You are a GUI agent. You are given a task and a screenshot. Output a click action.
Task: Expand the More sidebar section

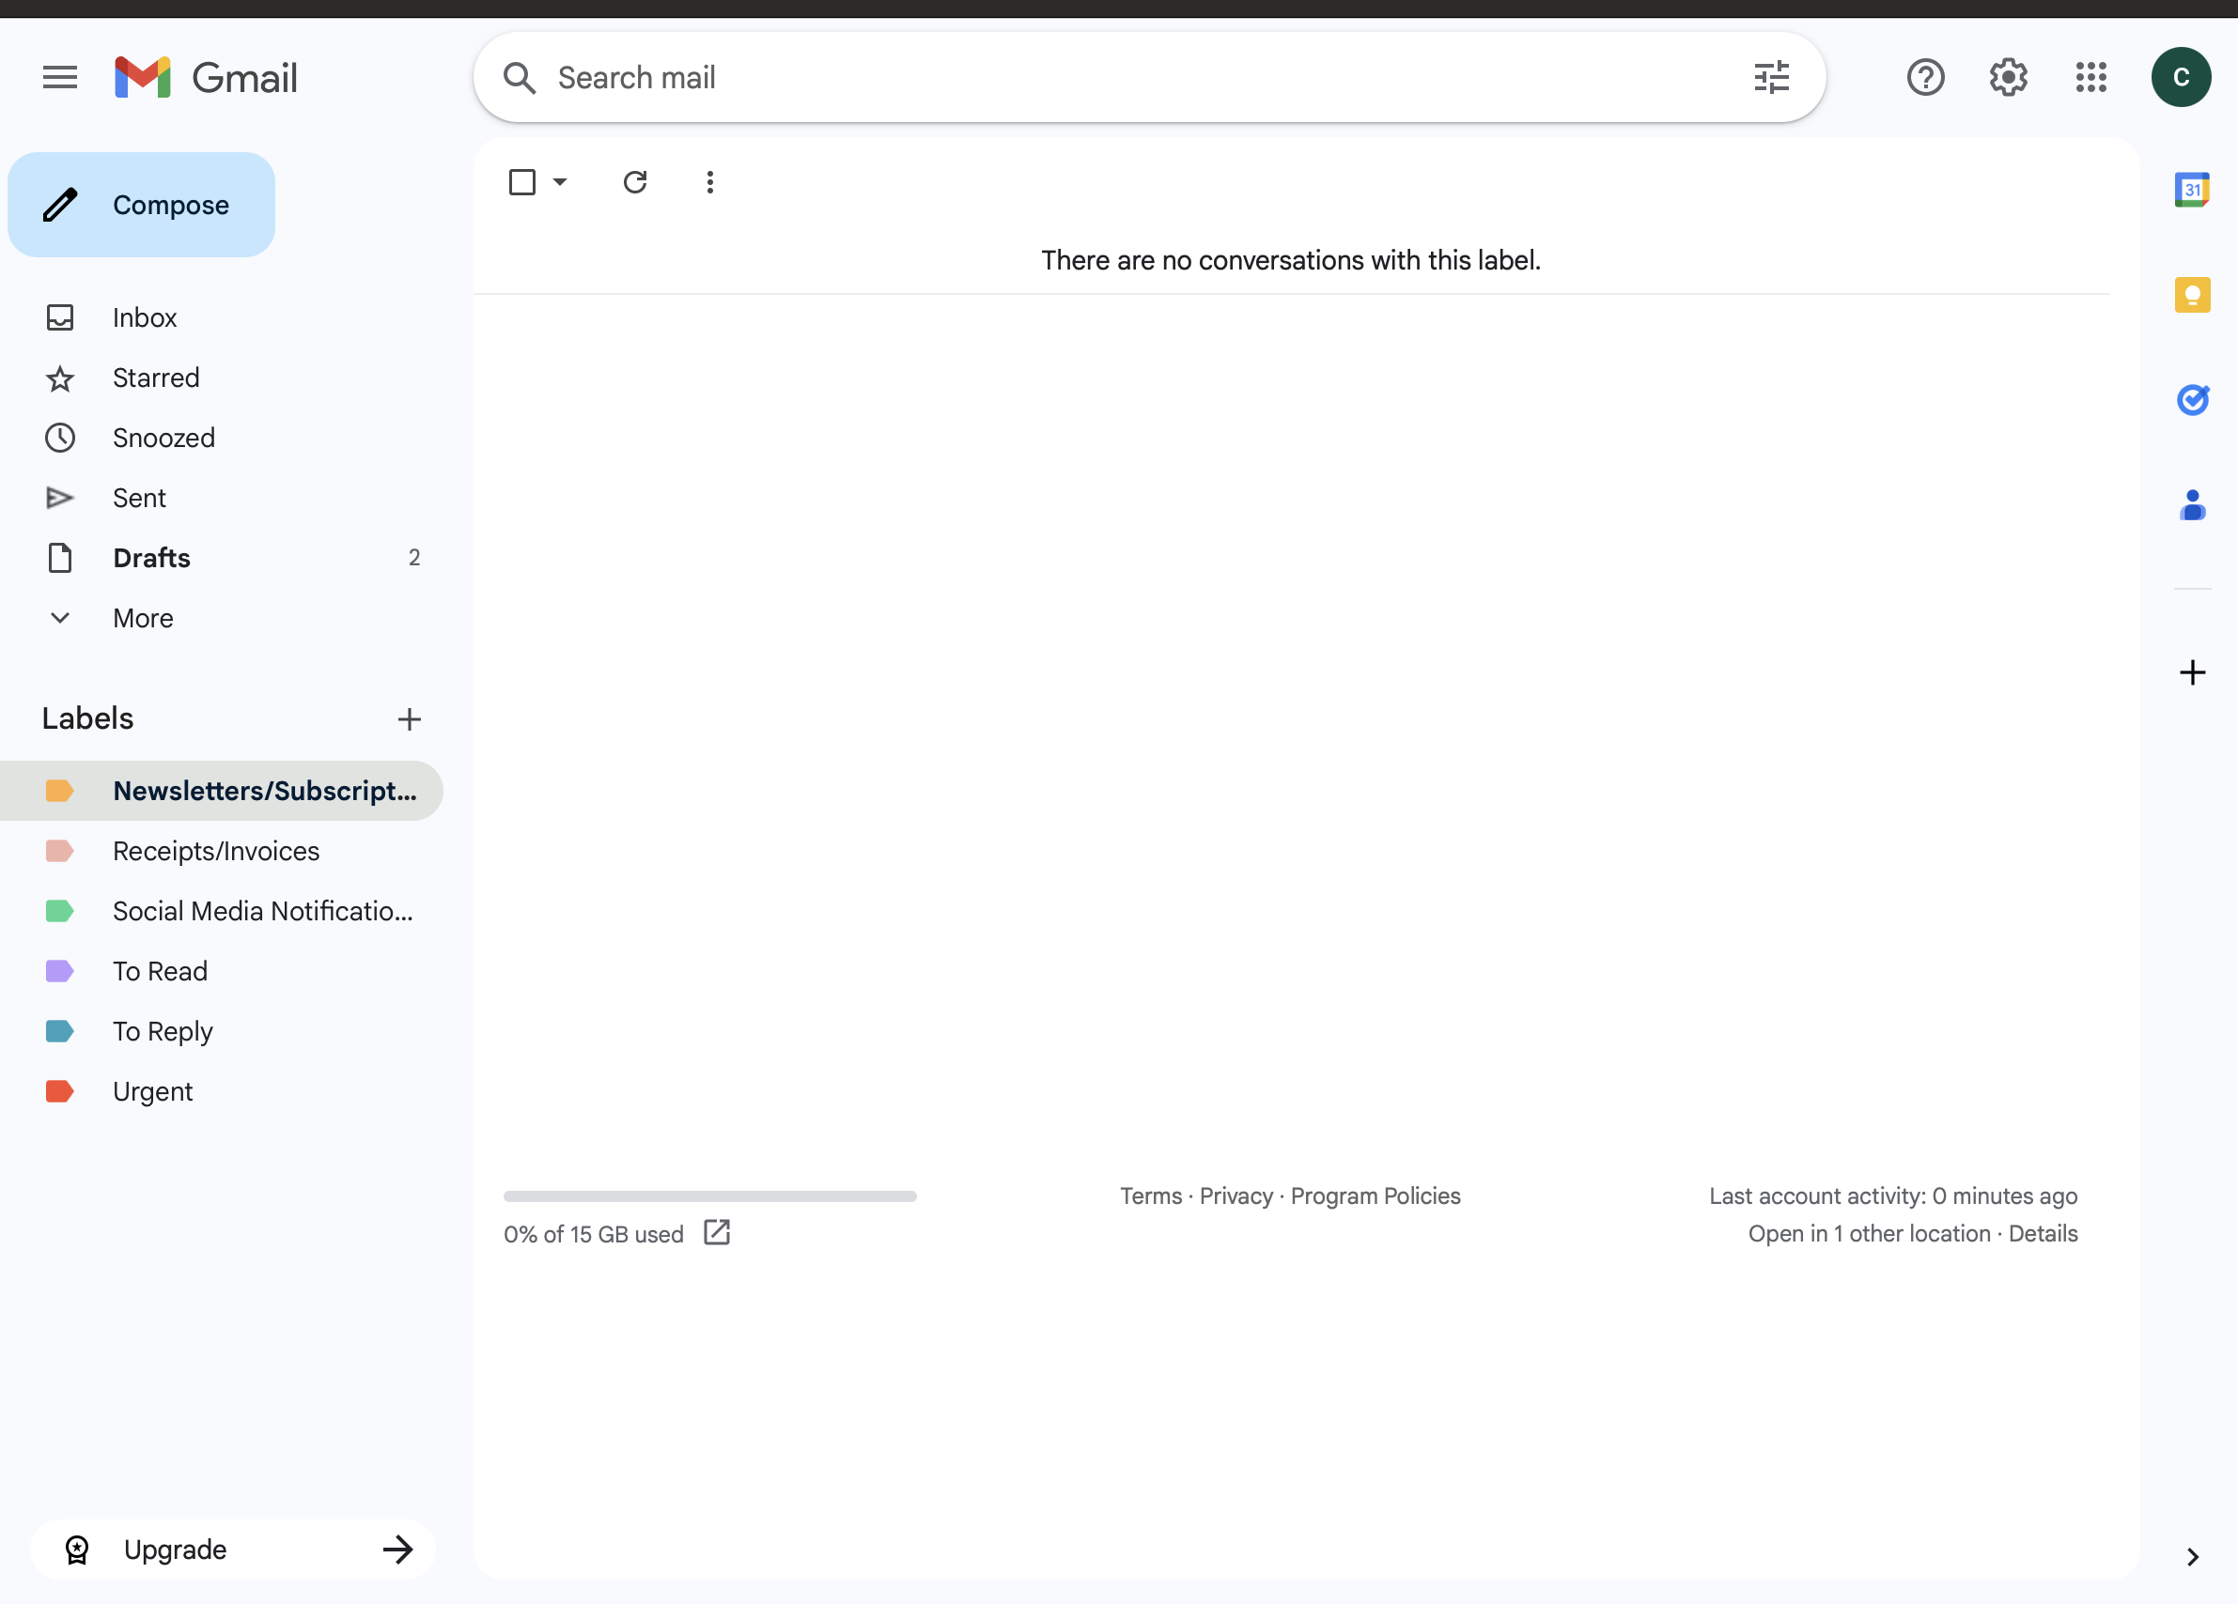142,618
